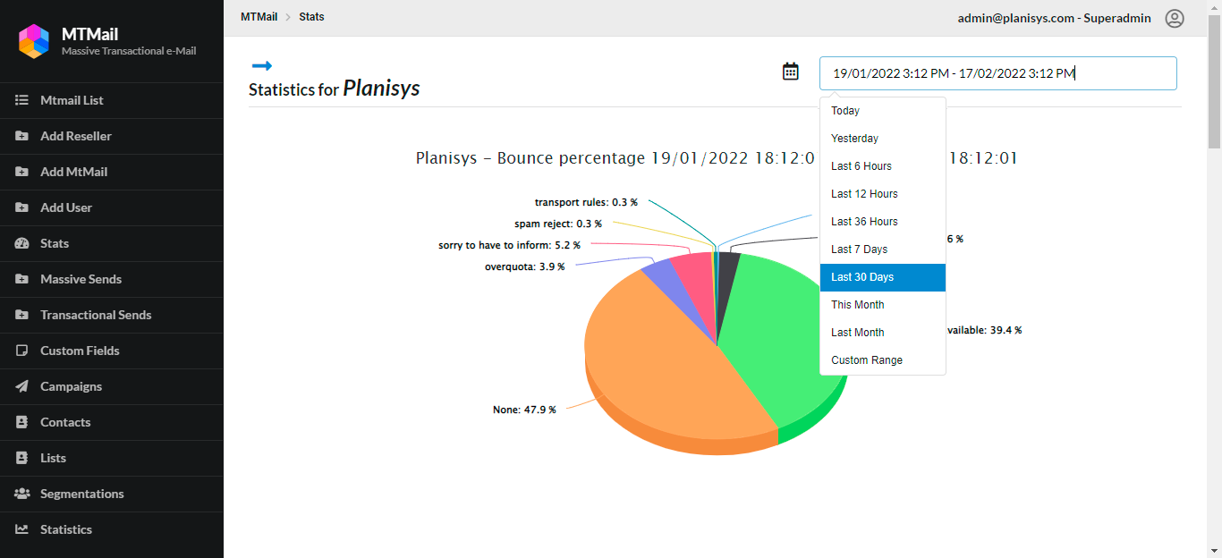Open Custom Fields menu item
1222x558 pixels.
click(80, 351)
